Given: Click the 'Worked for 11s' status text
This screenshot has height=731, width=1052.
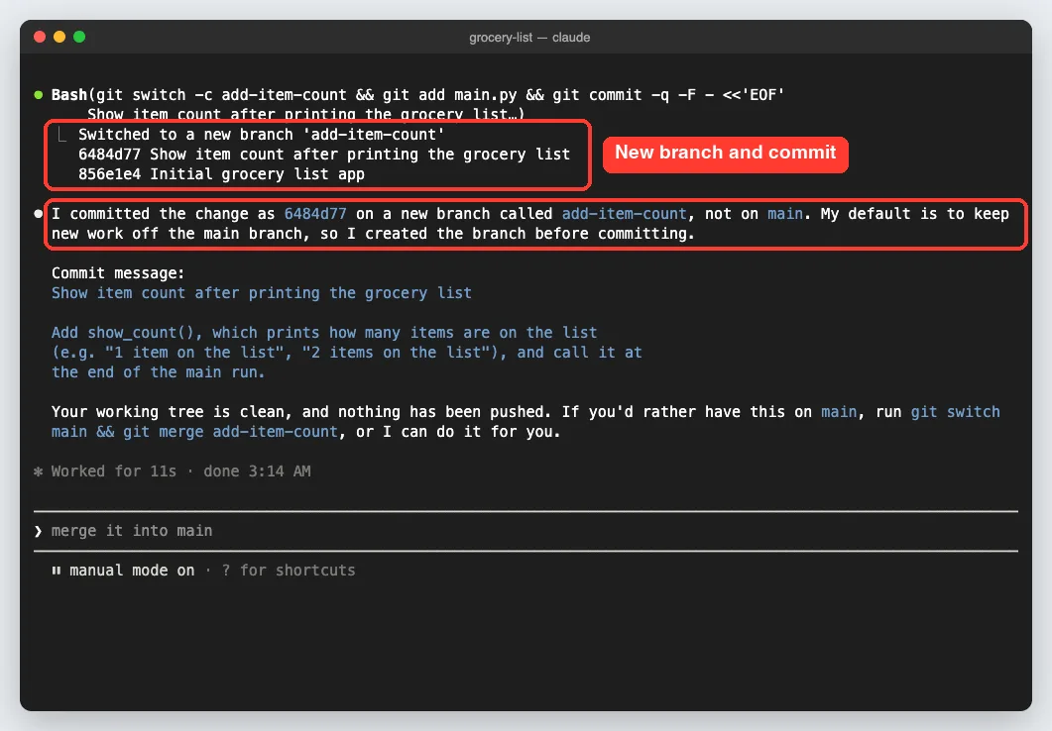Looking at the screenshot, I should click(114, 471).
